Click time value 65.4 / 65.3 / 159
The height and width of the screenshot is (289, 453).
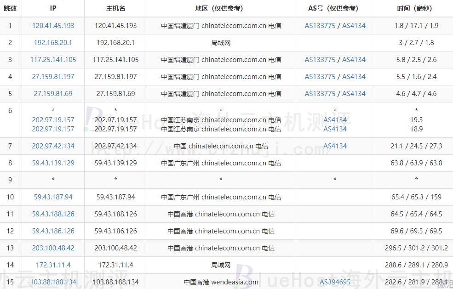point(416,197)
